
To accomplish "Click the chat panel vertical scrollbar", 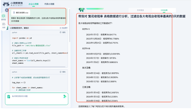I will [x=70, y=25].
